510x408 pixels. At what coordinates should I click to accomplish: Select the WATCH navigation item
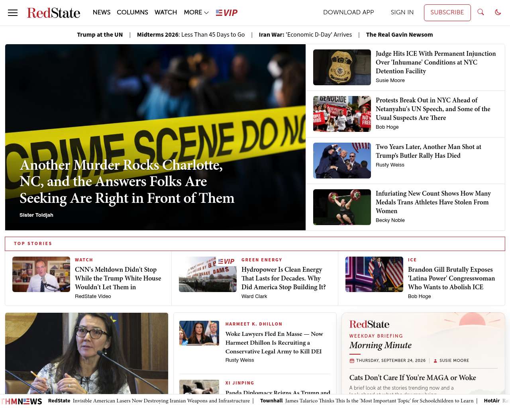coord(166,12)
